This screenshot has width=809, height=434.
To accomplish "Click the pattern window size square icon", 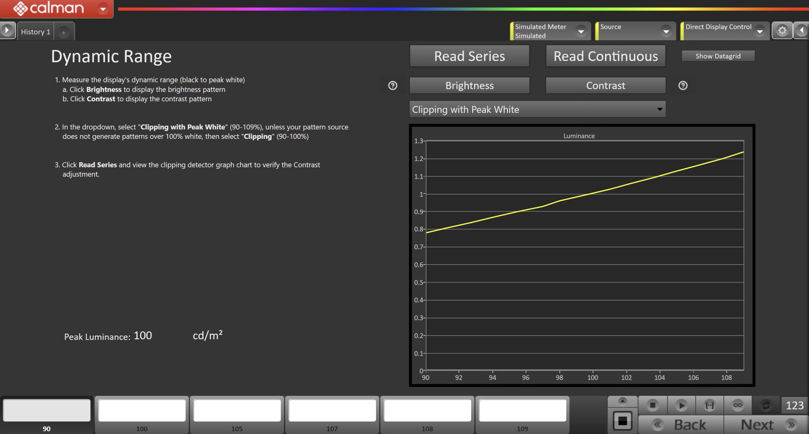I will 622,421.
